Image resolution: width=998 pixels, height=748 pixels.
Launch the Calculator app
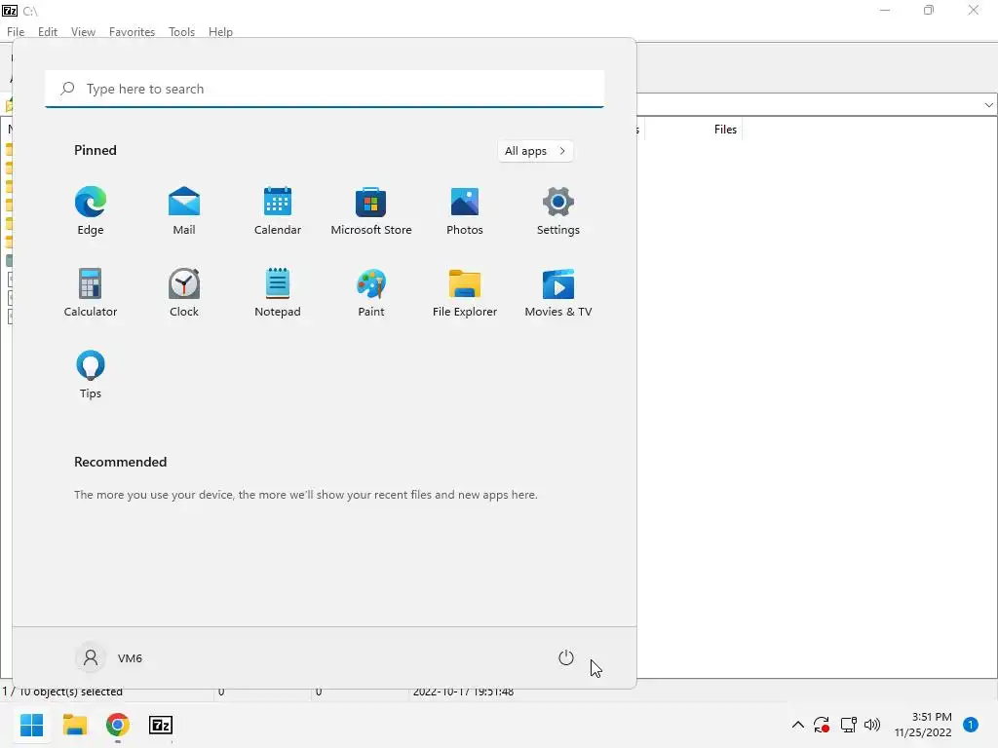pos(91,292)
